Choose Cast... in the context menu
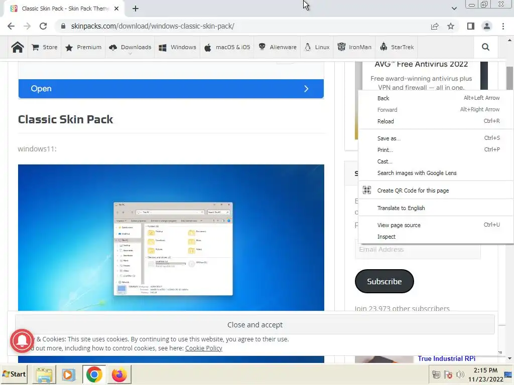 436,161
